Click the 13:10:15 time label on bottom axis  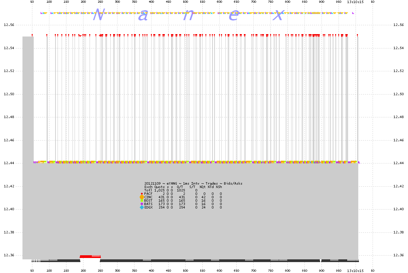click(x=355, y=271)
